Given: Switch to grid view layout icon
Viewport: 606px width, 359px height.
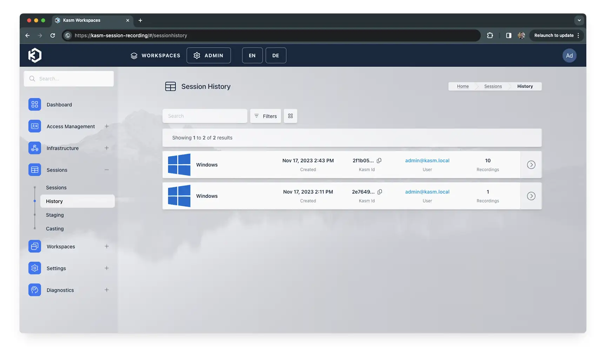Looking at the screenshot, I should click(x=290, y=116).
